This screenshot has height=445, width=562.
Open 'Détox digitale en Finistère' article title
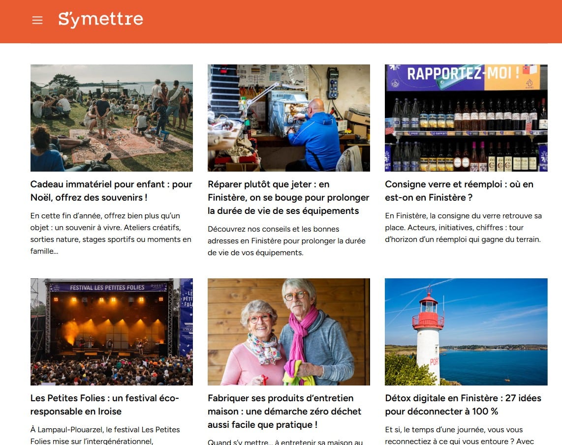coord(463,404)
